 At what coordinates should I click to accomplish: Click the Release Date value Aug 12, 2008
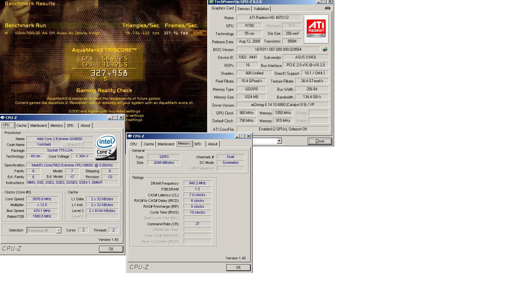249,41
